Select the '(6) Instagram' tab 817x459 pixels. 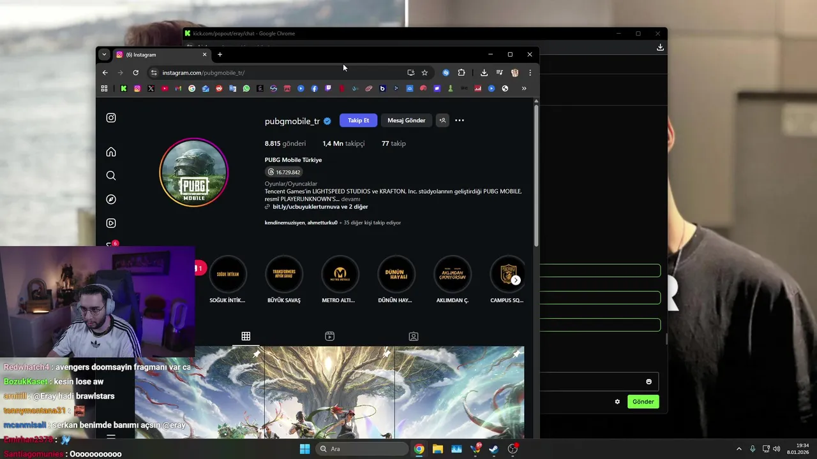click(161, 55)
